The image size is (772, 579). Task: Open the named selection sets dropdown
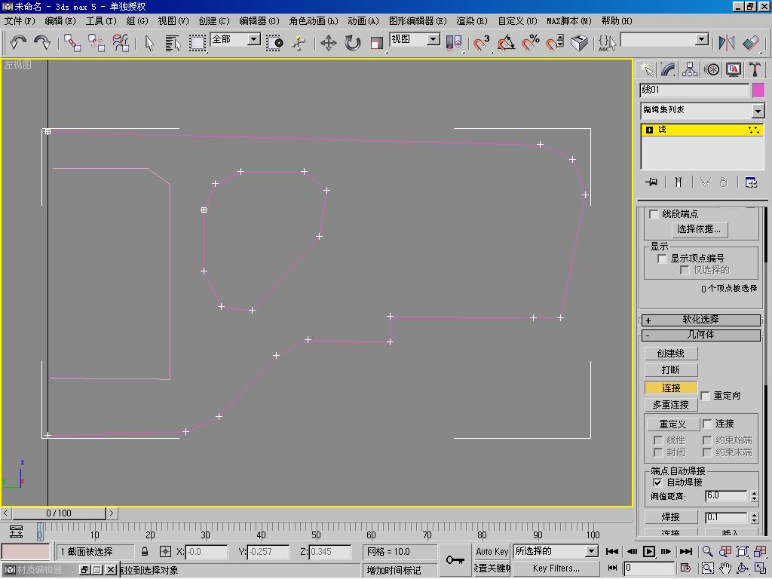[702, 39]
